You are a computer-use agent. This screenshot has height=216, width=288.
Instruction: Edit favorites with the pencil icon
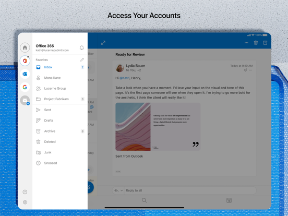(x=82, y=59)
